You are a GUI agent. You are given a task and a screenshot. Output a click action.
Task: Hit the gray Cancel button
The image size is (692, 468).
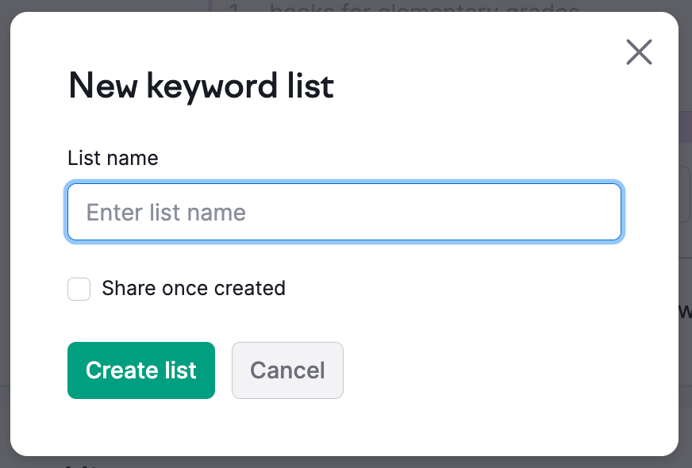287,370
